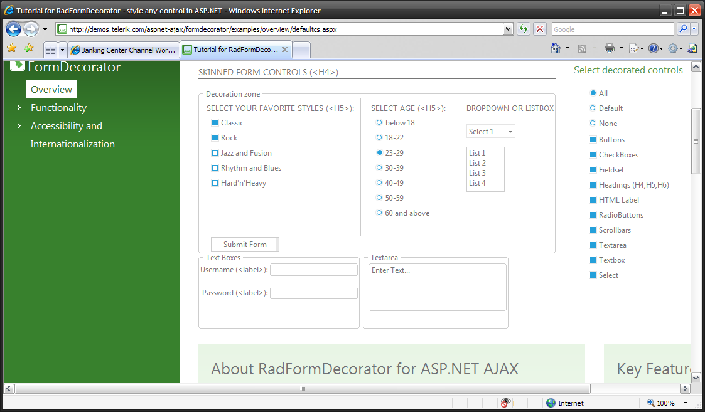Viewport: 705px width, 412px height.
Task: Click the Username text box
Action: (314, 270)
